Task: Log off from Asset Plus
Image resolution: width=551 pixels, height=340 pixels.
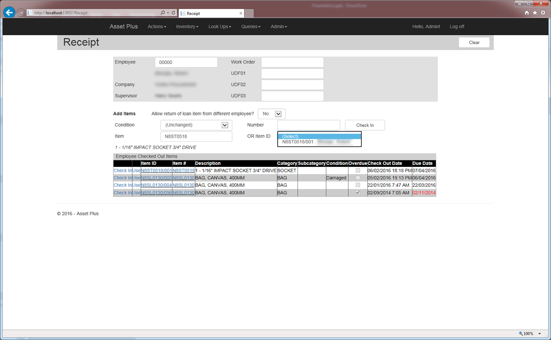Action: point(457,27)
